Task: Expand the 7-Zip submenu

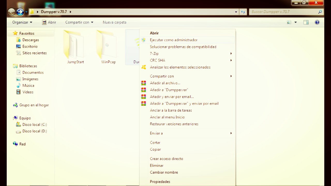Action: (187, 53)
